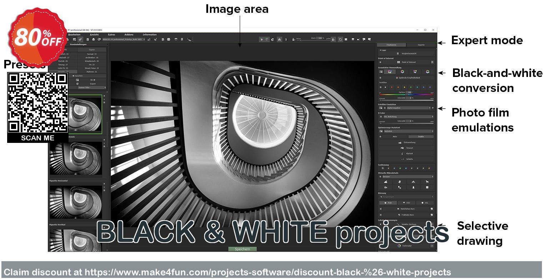The height and width of the screenshot is (279, 543).
Task: Click the Schärfe optimization button
Action: 406,159
